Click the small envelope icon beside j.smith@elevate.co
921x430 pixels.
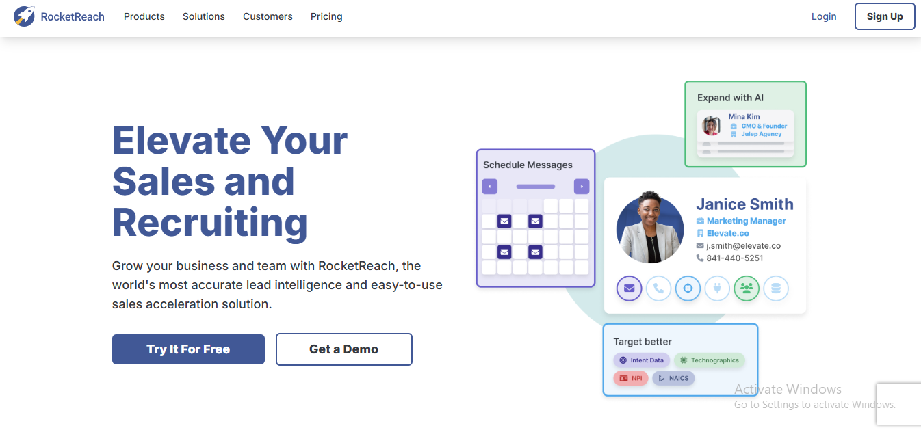point(700,245)
